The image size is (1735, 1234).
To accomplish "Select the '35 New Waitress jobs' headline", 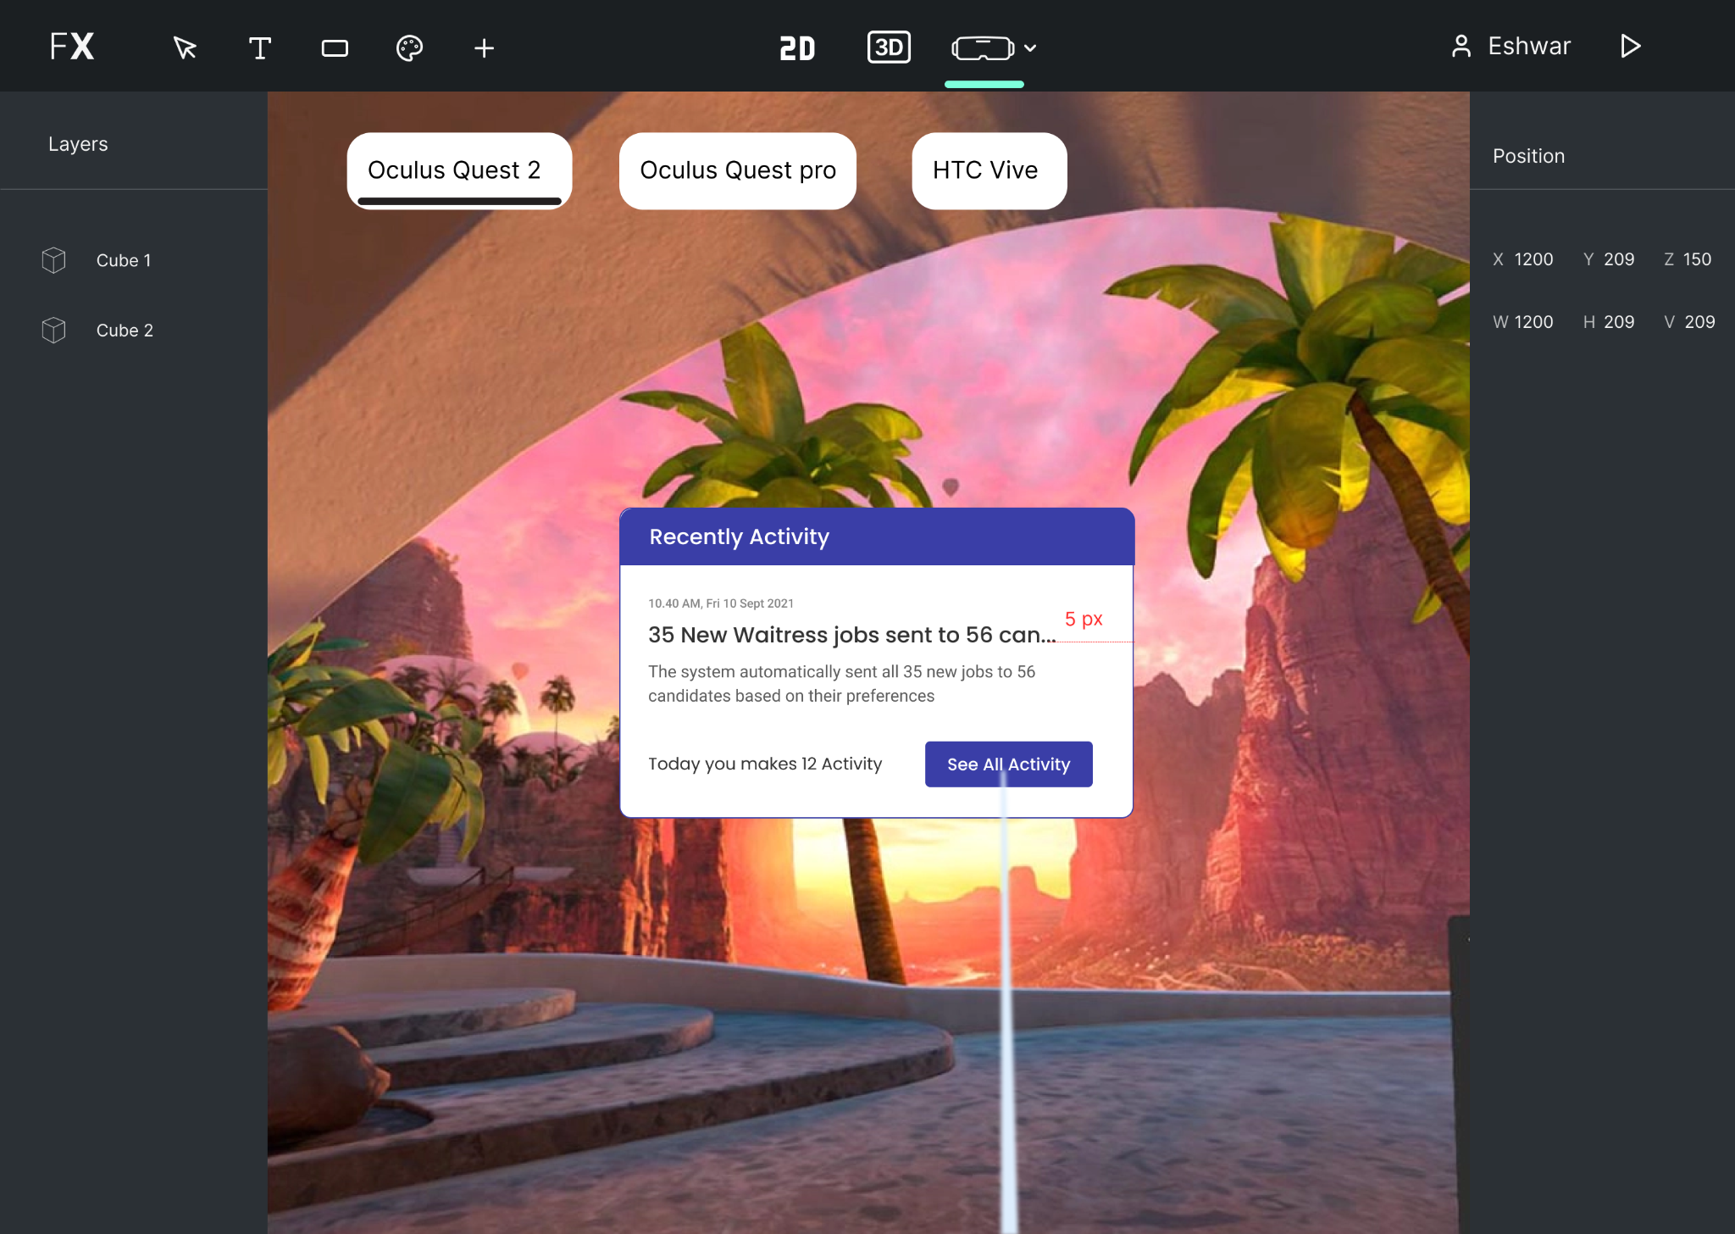I will click(852, 635).
